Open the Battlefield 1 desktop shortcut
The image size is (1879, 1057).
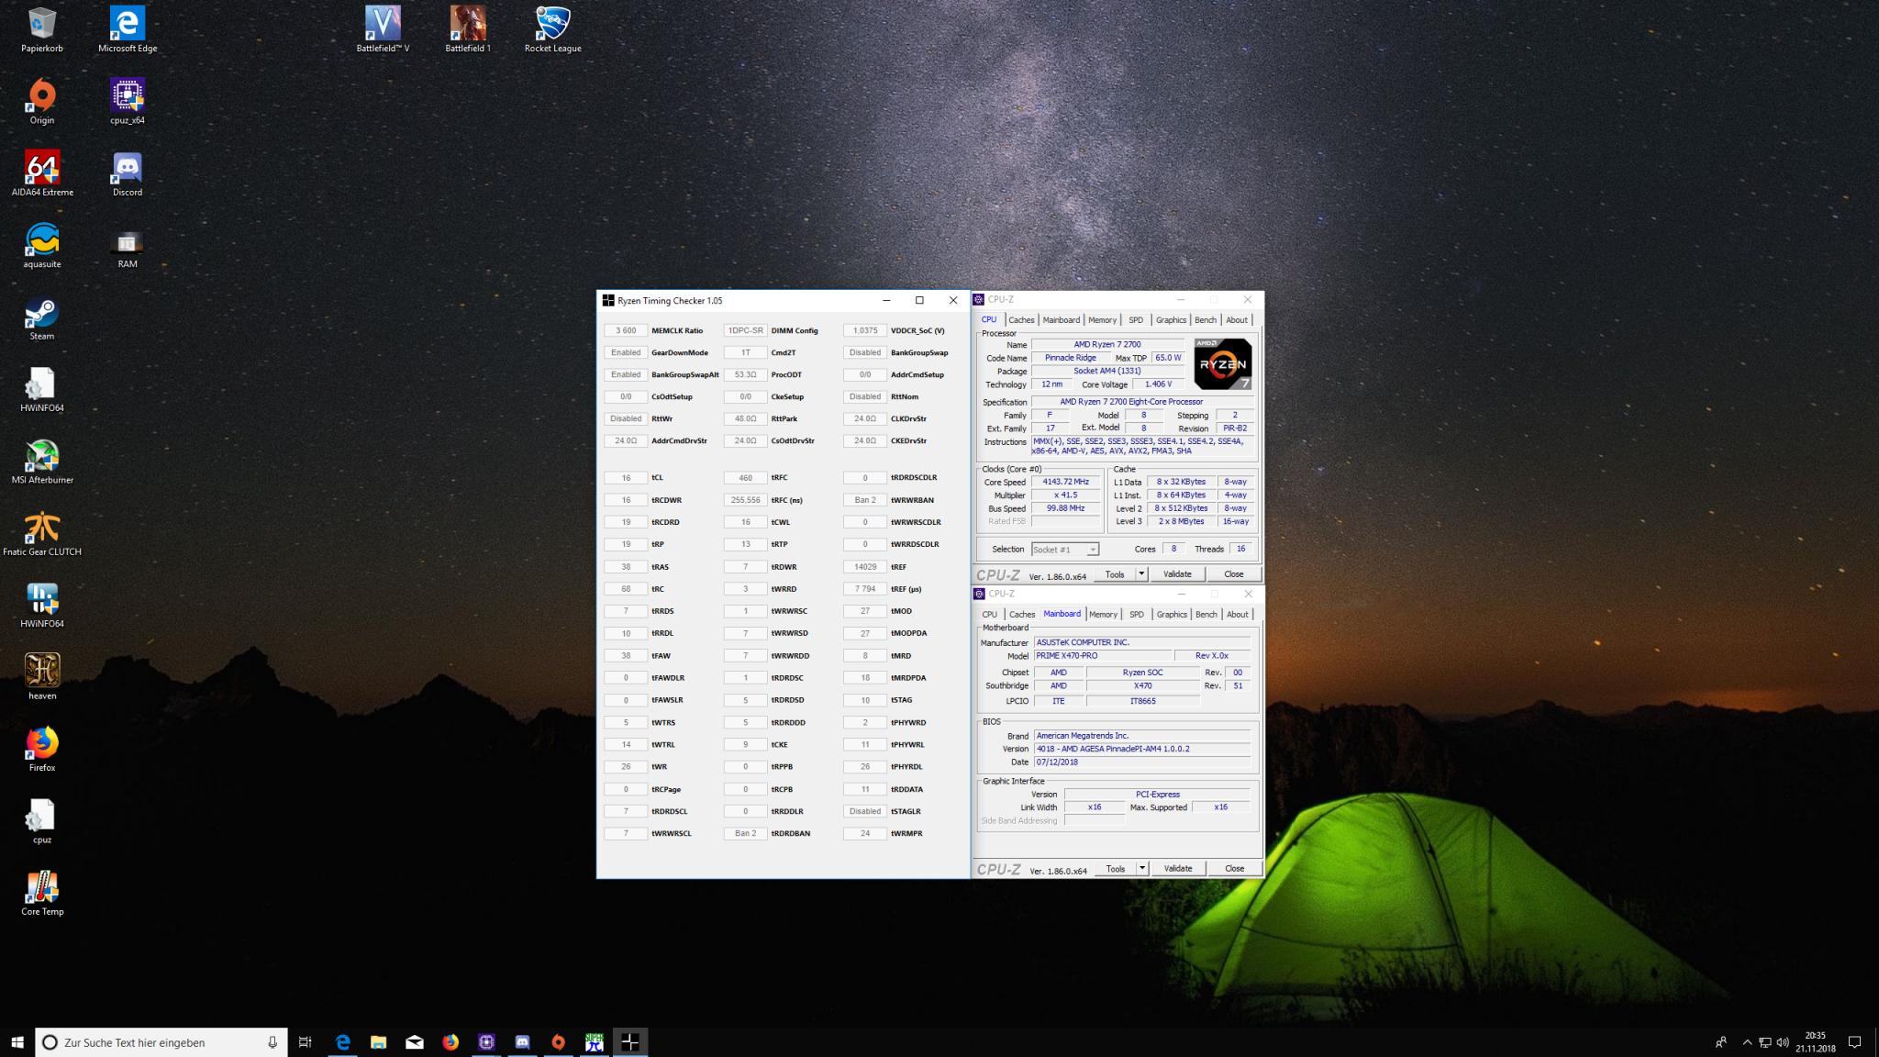(468, 29)
